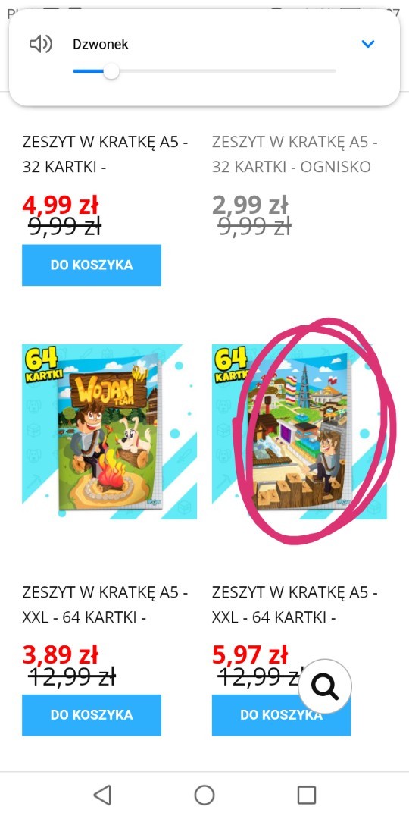Open left XXL 64 KARTKI notebook title
Screen dimensions: 409x819
coord(105,605)
